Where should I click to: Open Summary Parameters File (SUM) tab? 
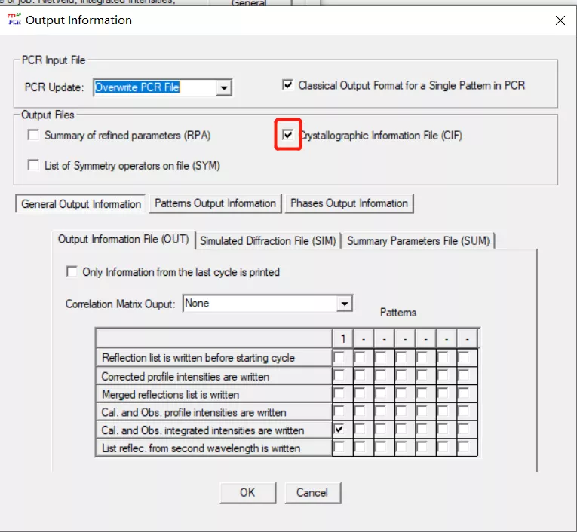coord(418,241)
